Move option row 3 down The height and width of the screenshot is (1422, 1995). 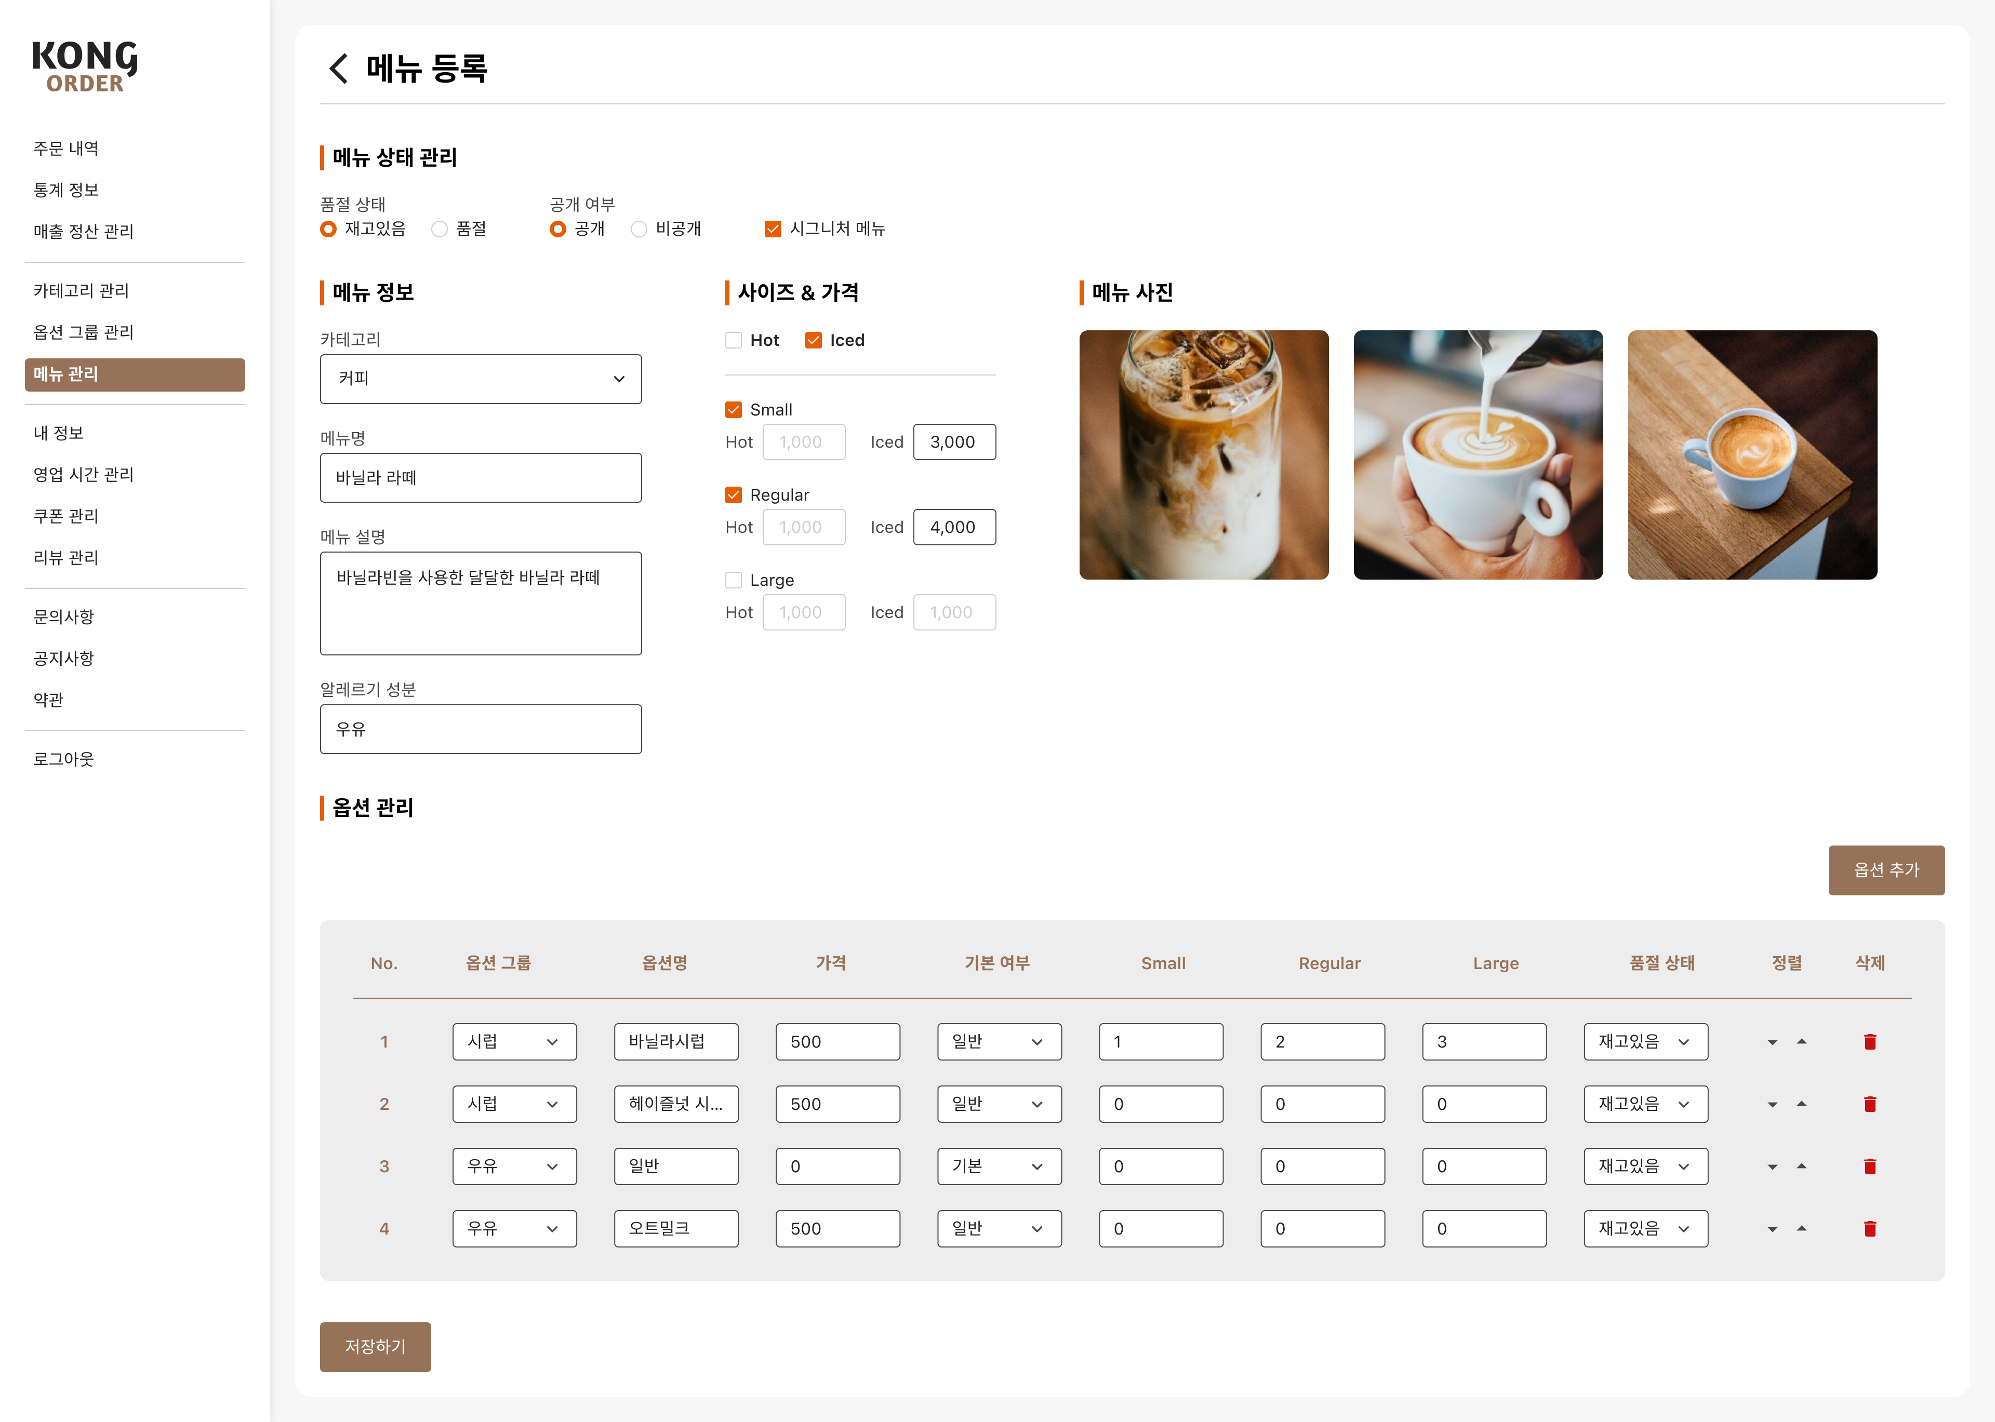coord(1773,1166)
